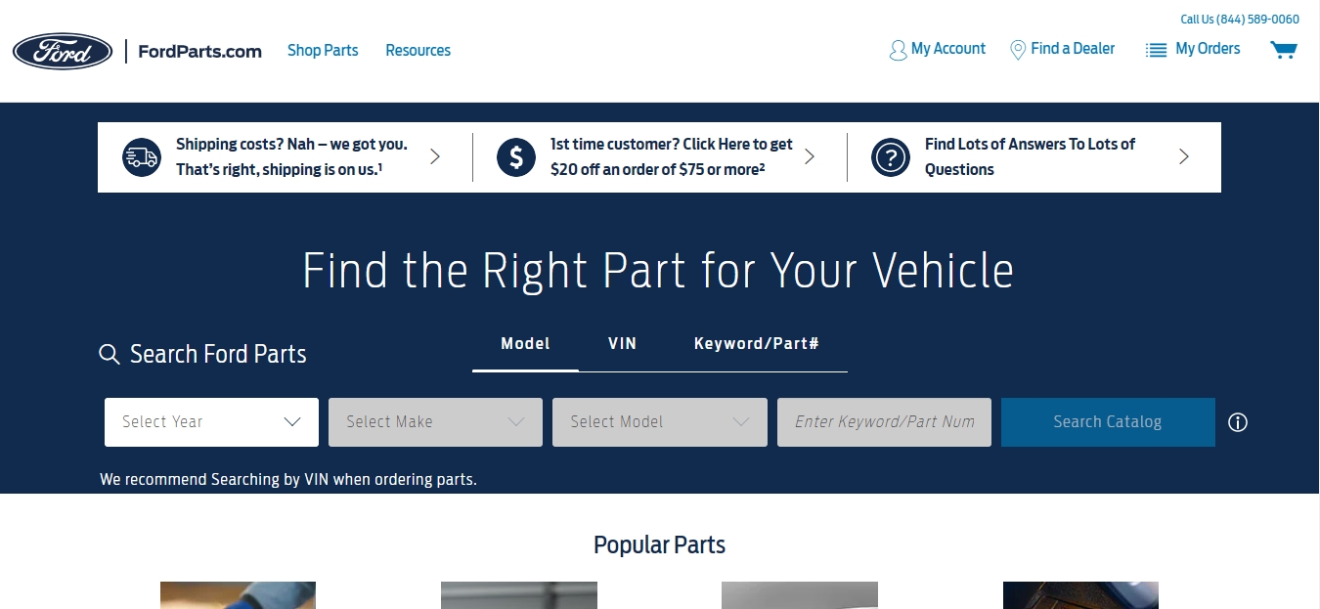Click the Find a Dealer location pin icon
Screen dimensions: 1320x609
pos(1018,50)
